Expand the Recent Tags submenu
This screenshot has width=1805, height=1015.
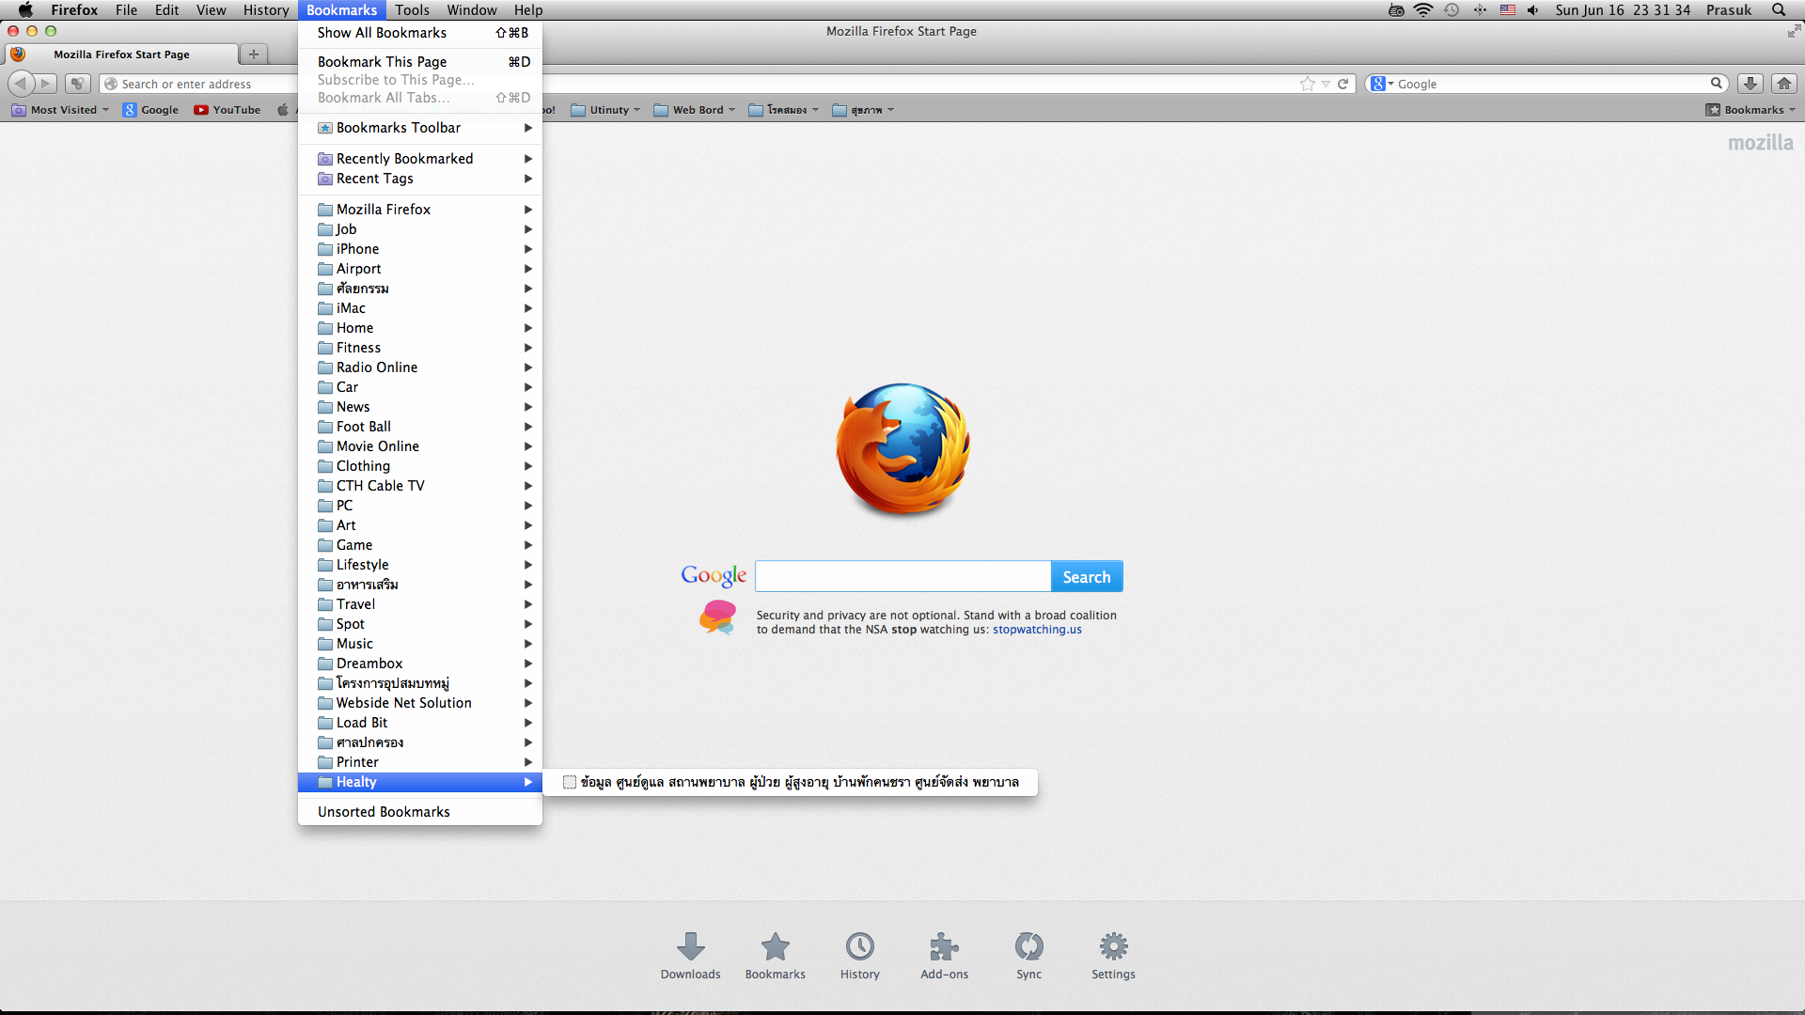pos(420,179)
